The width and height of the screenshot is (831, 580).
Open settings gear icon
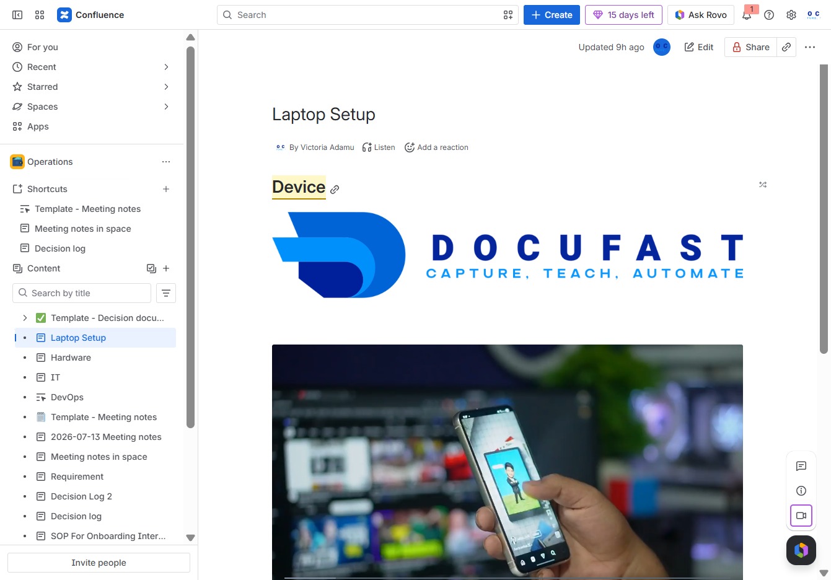(791, 15)
